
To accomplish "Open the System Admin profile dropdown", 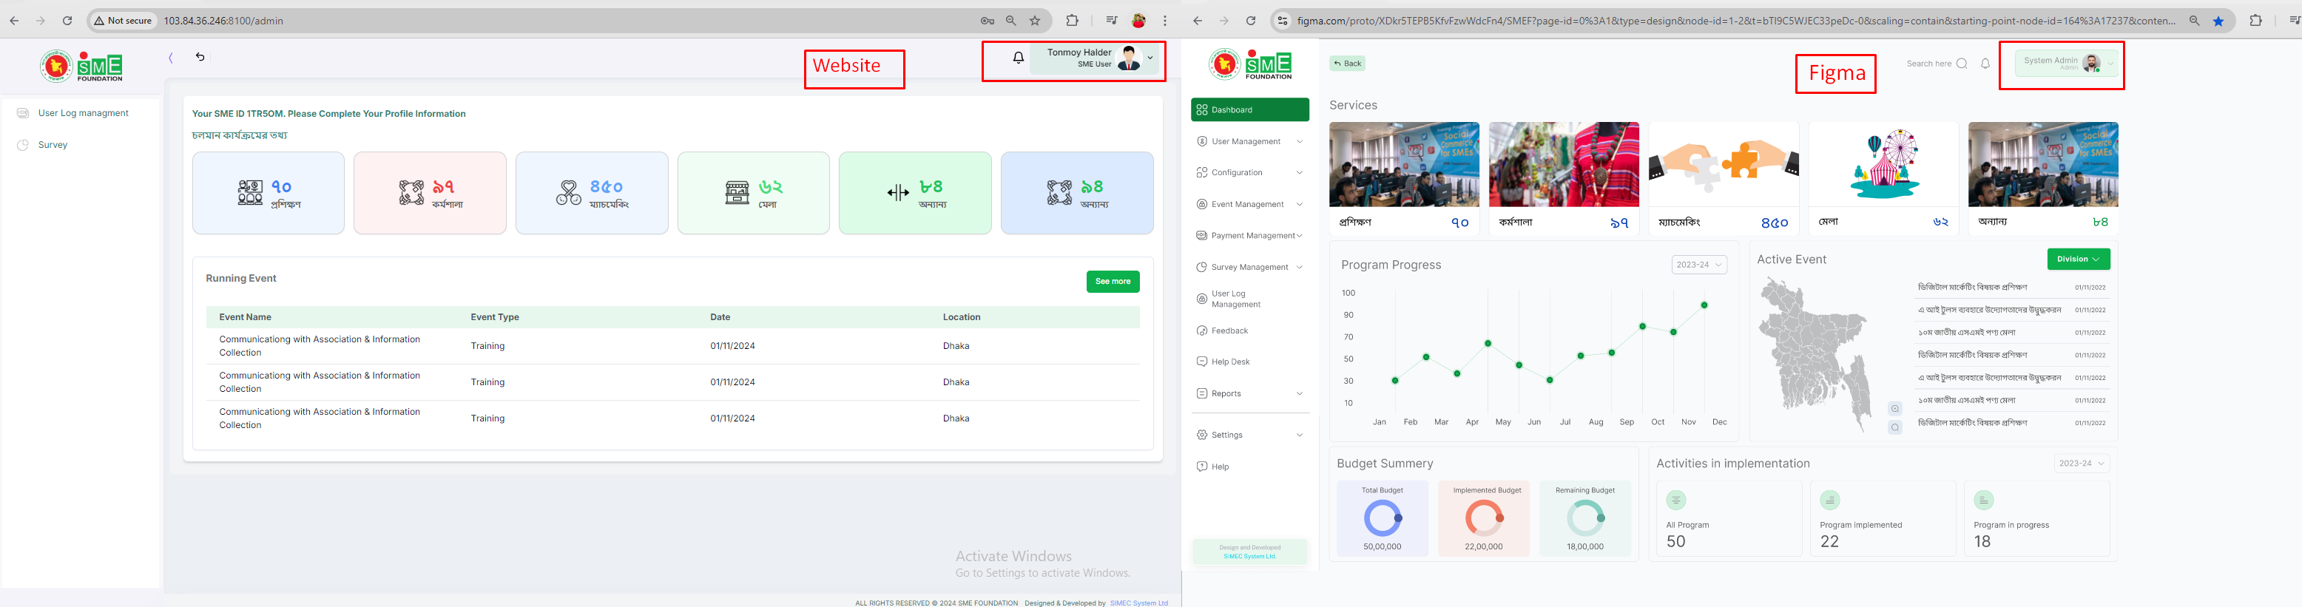I will (2068, 64).
